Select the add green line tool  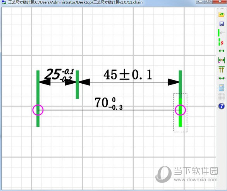pos(222,33)
